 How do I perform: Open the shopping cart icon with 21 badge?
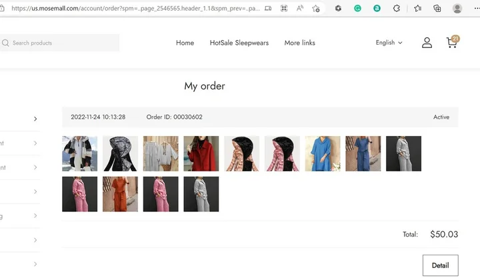[x=453, y=42]
